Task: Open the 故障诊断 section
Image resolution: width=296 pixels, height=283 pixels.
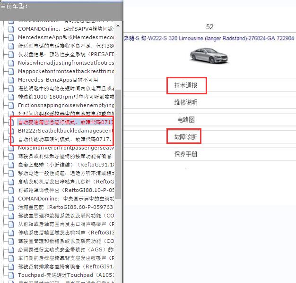Action: [x=186, y=137]
